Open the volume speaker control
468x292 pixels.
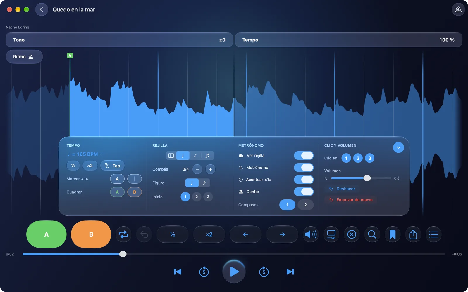[x=311, y=234]
